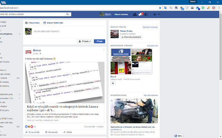222x138 pixels.
Task: Open the Přátelé audience dropdown
Action: click(85, 41)
